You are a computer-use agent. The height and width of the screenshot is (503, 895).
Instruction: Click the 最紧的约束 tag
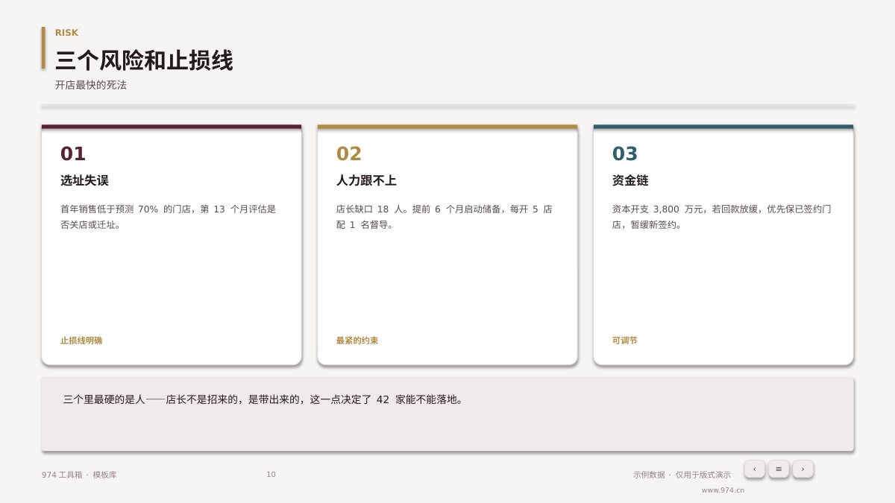pyautogui.click(x=357, y=341)
